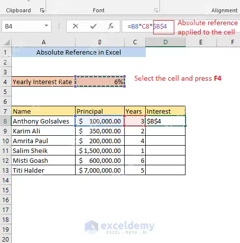The image size is (240, 243).
Task: Select Karim Ali's years cell showing 2
Action: point(135,131)
